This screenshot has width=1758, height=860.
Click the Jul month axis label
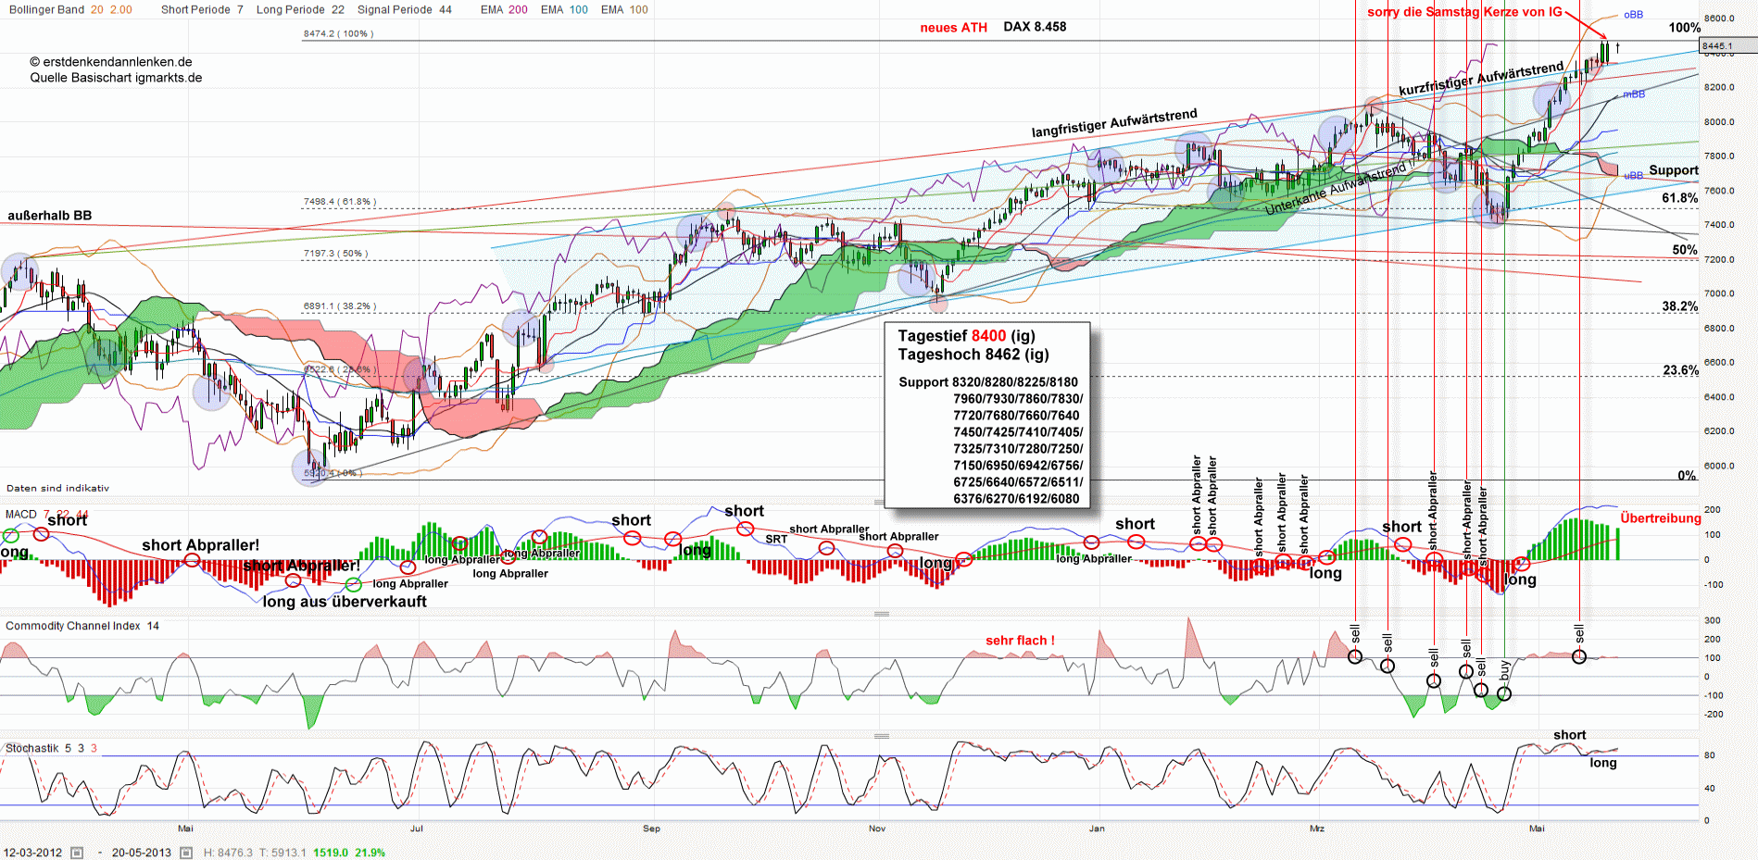(417, 829)
